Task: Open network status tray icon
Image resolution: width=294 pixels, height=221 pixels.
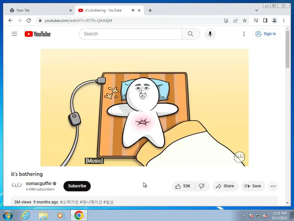Action: 258,216
